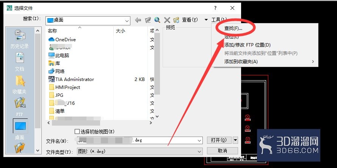Click the arrow beside 打开 button

pos(235,140)
